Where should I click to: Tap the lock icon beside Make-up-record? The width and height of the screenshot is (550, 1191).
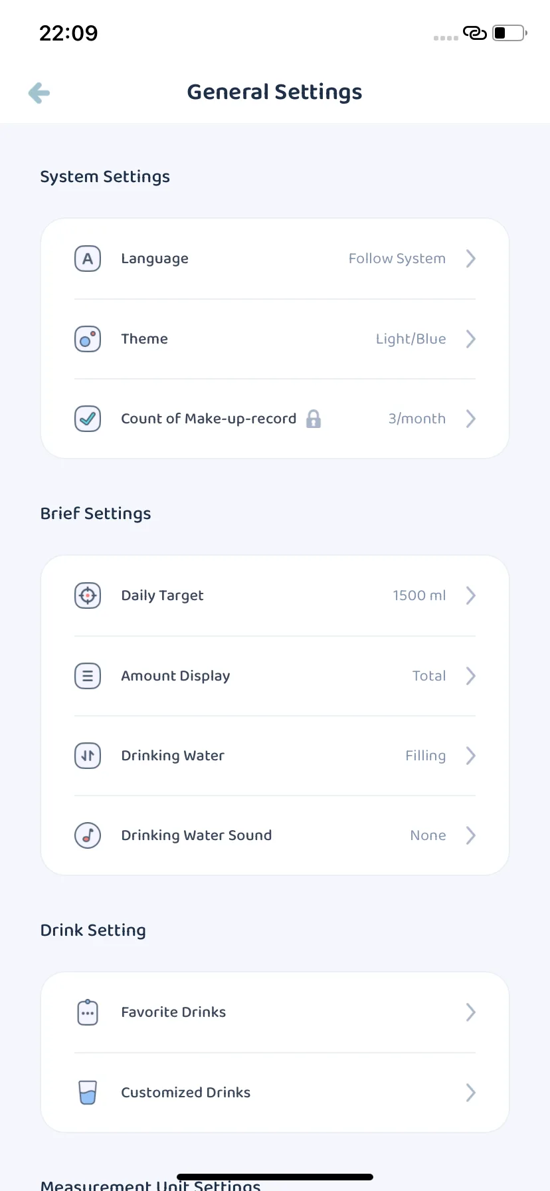pos(314,419)
